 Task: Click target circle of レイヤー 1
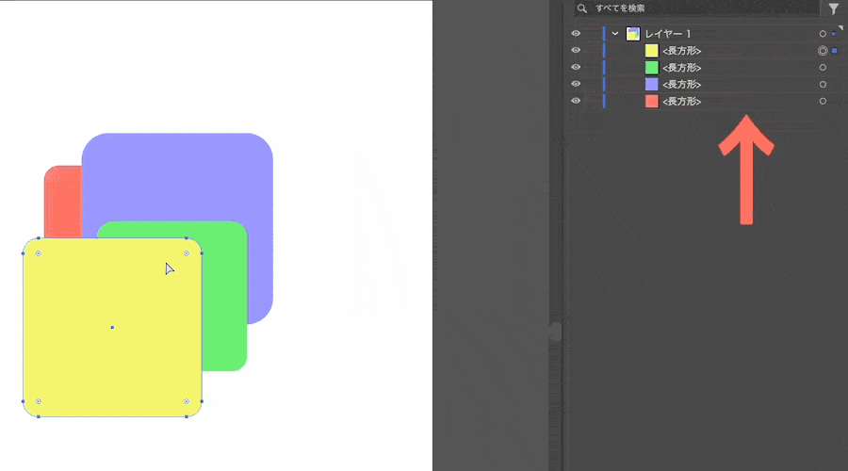click(x=823, y=34)
